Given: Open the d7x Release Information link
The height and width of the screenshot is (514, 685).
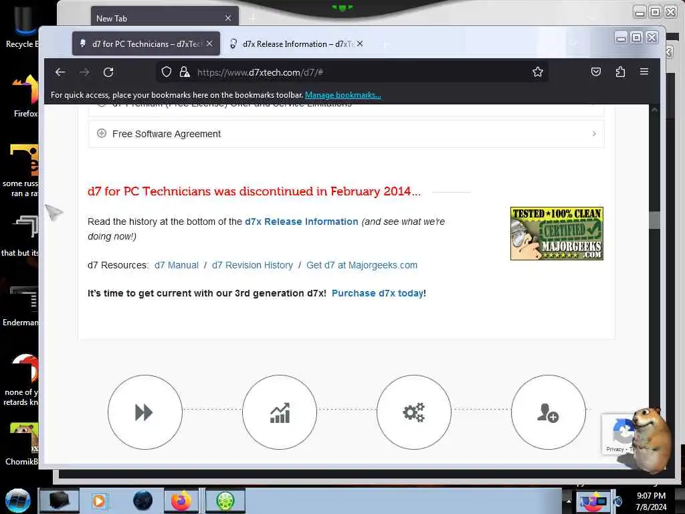Looking at the screenshot, I should (x=302, y=222).
